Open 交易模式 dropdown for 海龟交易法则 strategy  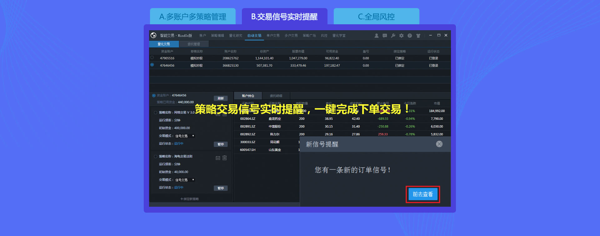click(x=185, y=180)
